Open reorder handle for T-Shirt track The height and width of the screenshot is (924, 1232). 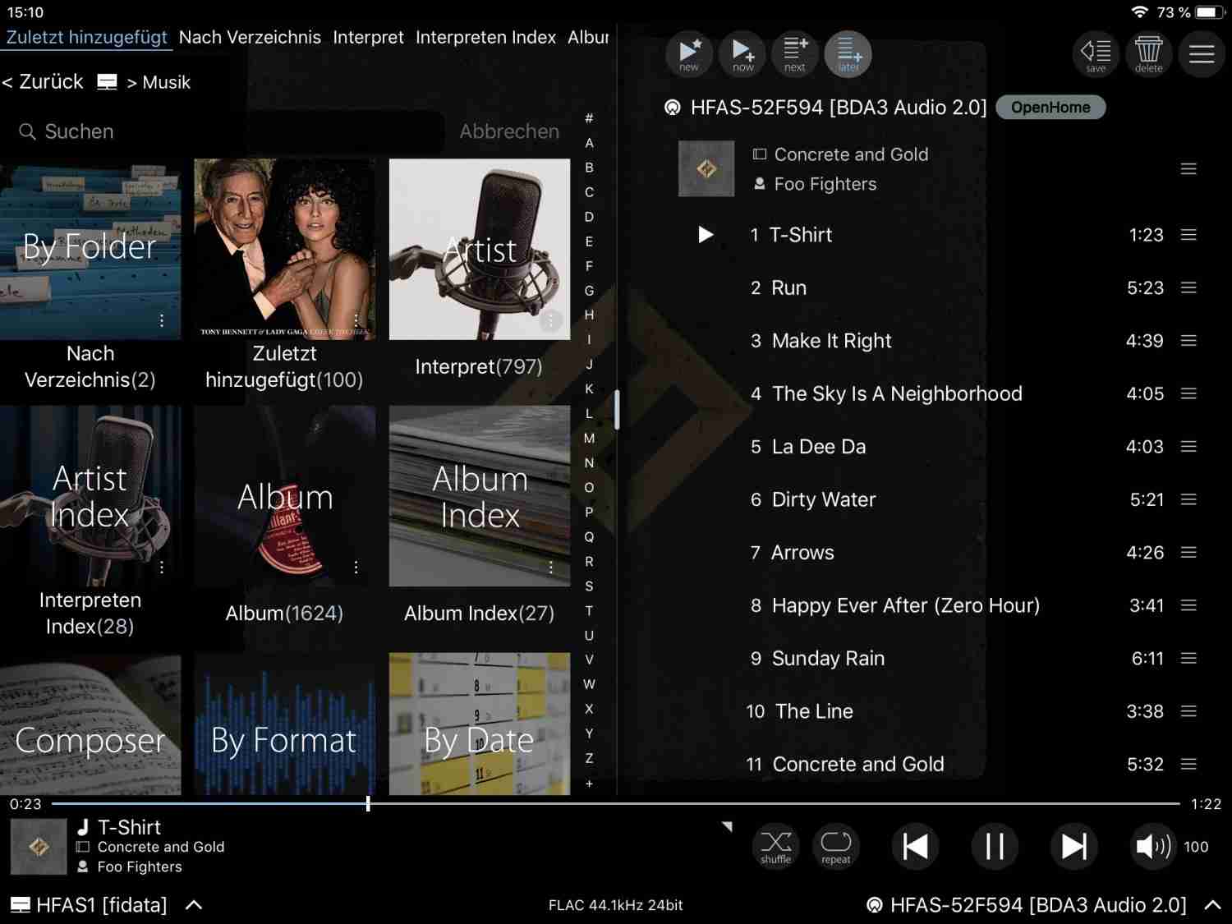click(1188, 235)
